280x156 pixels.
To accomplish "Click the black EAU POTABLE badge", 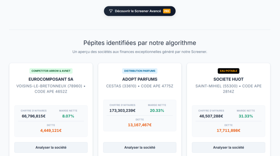I will pos(229,71).
